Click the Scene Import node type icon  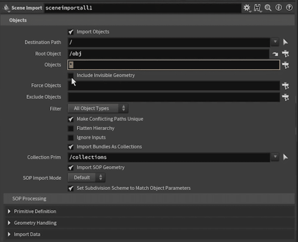[x=6, y=8]
